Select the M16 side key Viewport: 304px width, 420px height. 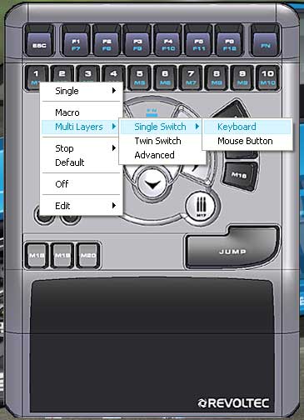[240, 176]
